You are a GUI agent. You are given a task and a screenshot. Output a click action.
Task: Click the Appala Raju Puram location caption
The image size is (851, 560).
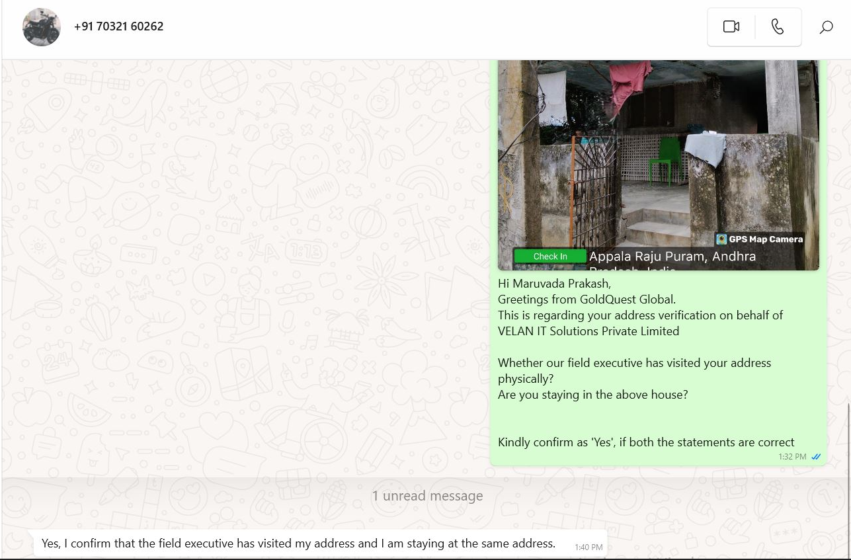(x=672, y=257)
